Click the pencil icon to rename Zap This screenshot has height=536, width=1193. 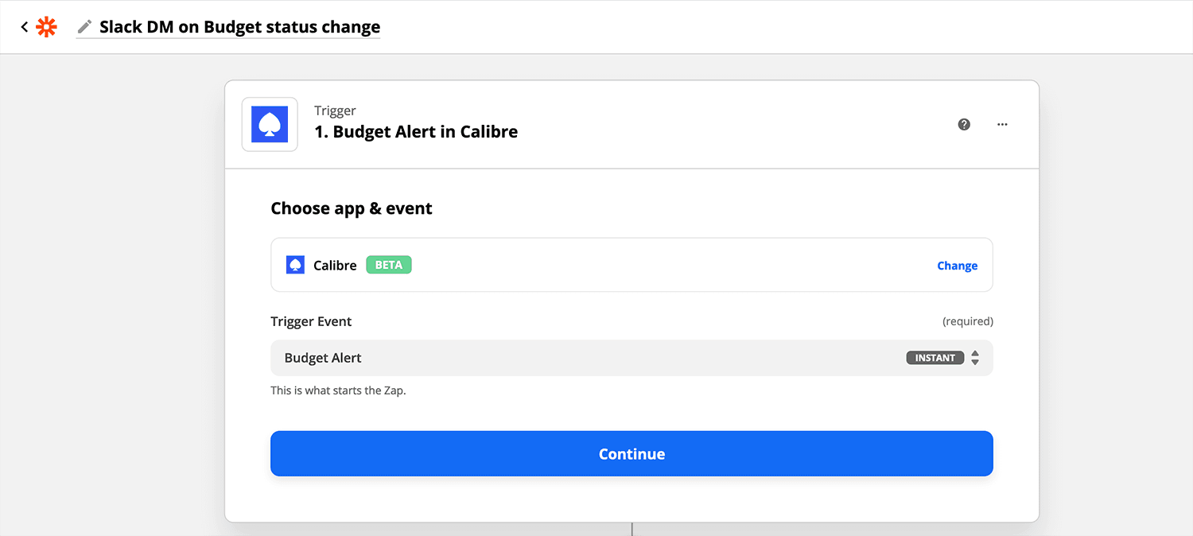[84, 27]
